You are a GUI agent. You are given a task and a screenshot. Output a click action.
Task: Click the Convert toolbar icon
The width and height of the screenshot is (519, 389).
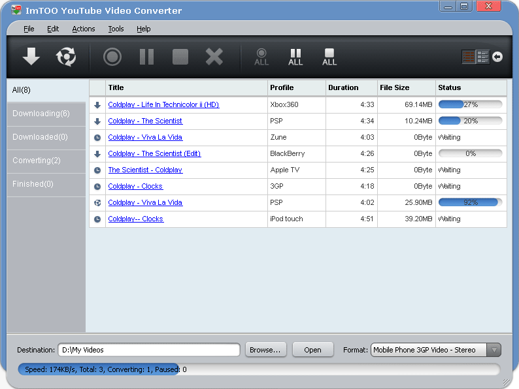[66, 57]
